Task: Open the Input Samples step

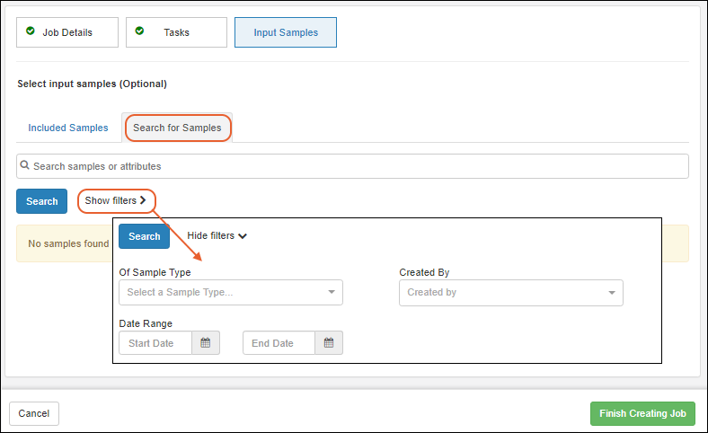Action: pos(286,32)
